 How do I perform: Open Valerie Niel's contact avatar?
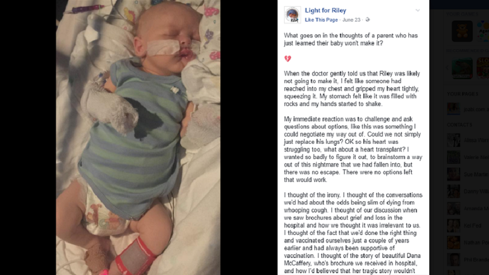[x=454, y=157]
